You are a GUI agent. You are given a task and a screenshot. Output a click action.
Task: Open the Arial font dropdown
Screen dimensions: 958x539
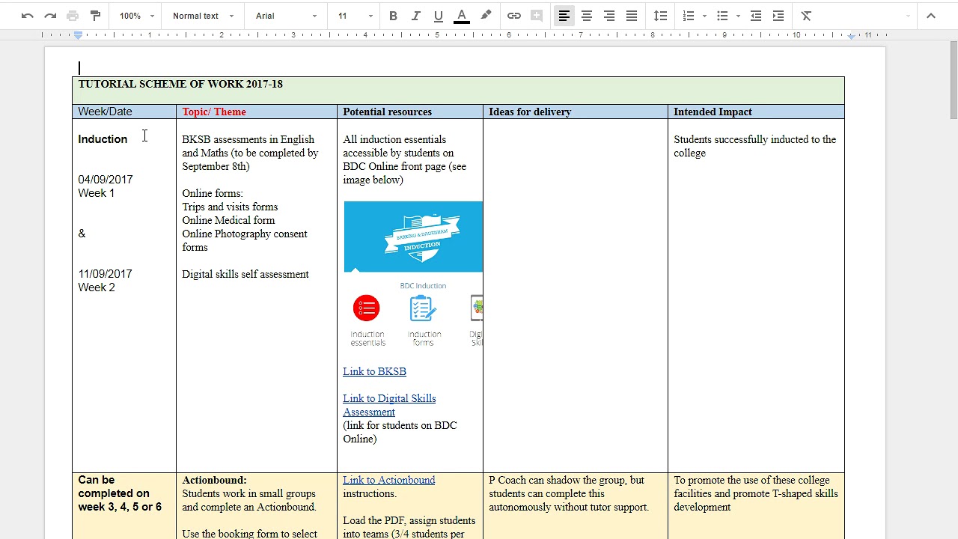coord(287,16)
